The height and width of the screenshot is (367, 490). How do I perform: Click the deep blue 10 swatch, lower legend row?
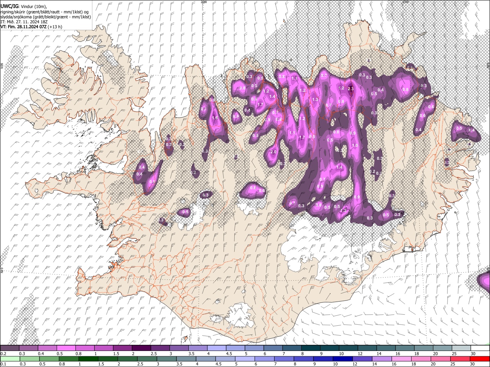343,359
